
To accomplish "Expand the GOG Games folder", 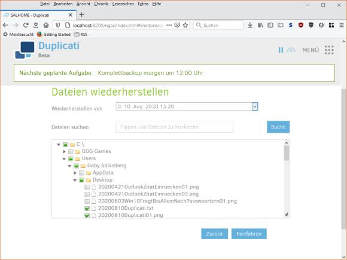I will [64, 152].
